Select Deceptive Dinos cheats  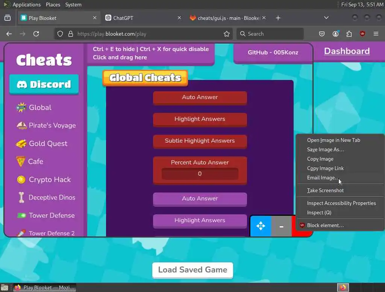pyautogui.click(x=47, y=197)
